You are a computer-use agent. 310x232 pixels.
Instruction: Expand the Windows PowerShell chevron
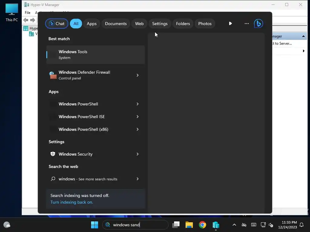click(x=137, y=104)
